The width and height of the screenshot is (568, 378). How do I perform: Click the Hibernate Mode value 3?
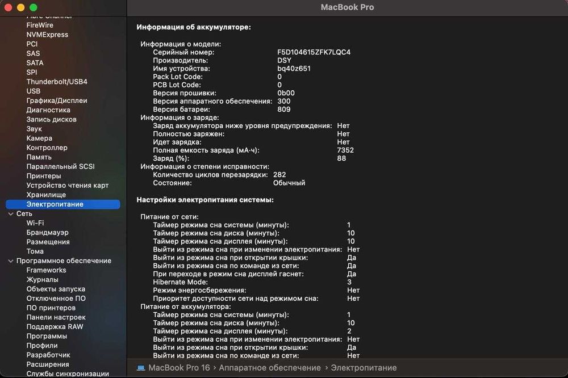coord(349,282)
